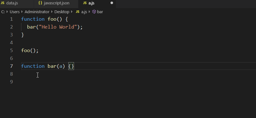Click line number 5 in the gutter
256x118 pixels.
11,51
